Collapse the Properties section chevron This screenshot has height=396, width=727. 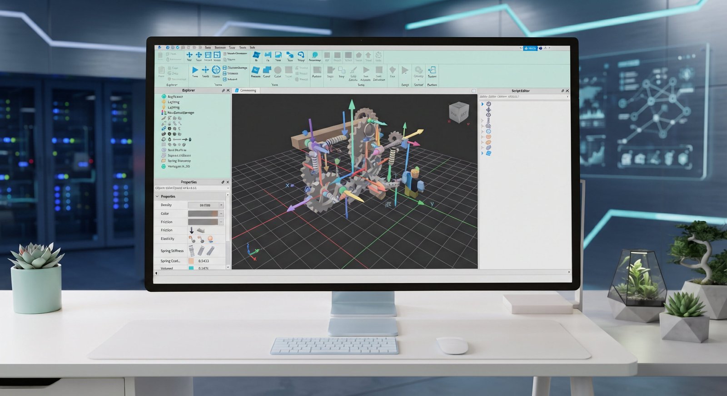(158, 196)
